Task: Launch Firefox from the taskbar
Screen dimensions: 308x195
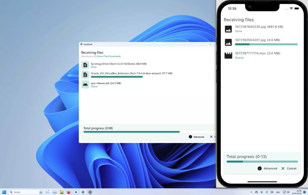Action: pyautogui.click(x=69, y=192)
